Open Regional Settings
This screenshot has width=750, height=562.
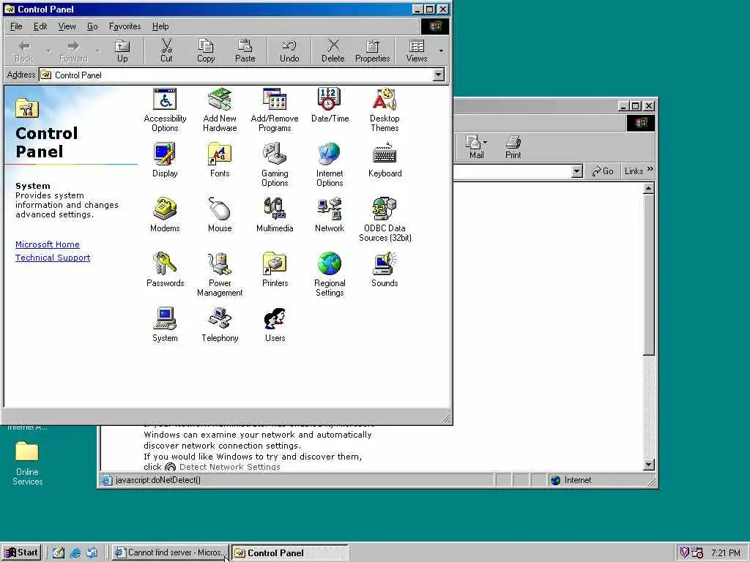(330, 275)
